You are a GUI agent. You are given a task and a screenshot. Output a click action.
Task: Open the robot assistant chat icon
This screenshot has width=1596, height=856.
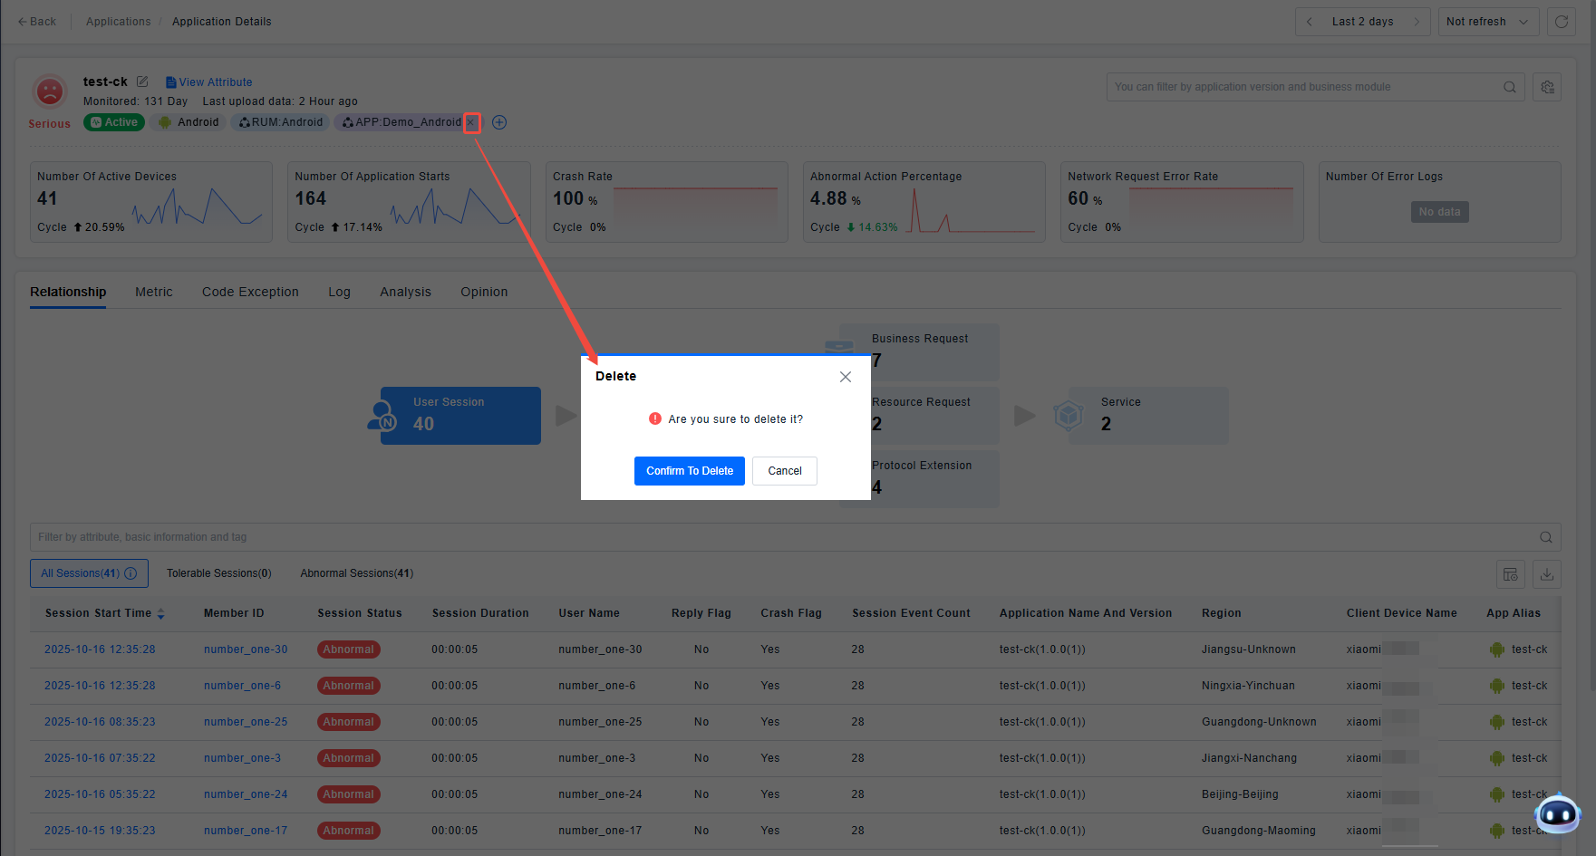(x=1558, y=814)
